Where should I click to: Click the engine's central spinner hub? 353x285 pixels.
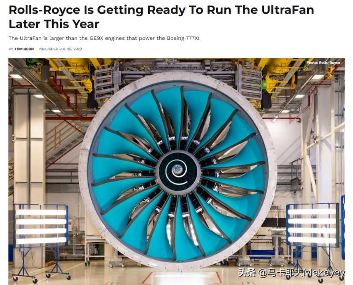(x=178, y=170)
